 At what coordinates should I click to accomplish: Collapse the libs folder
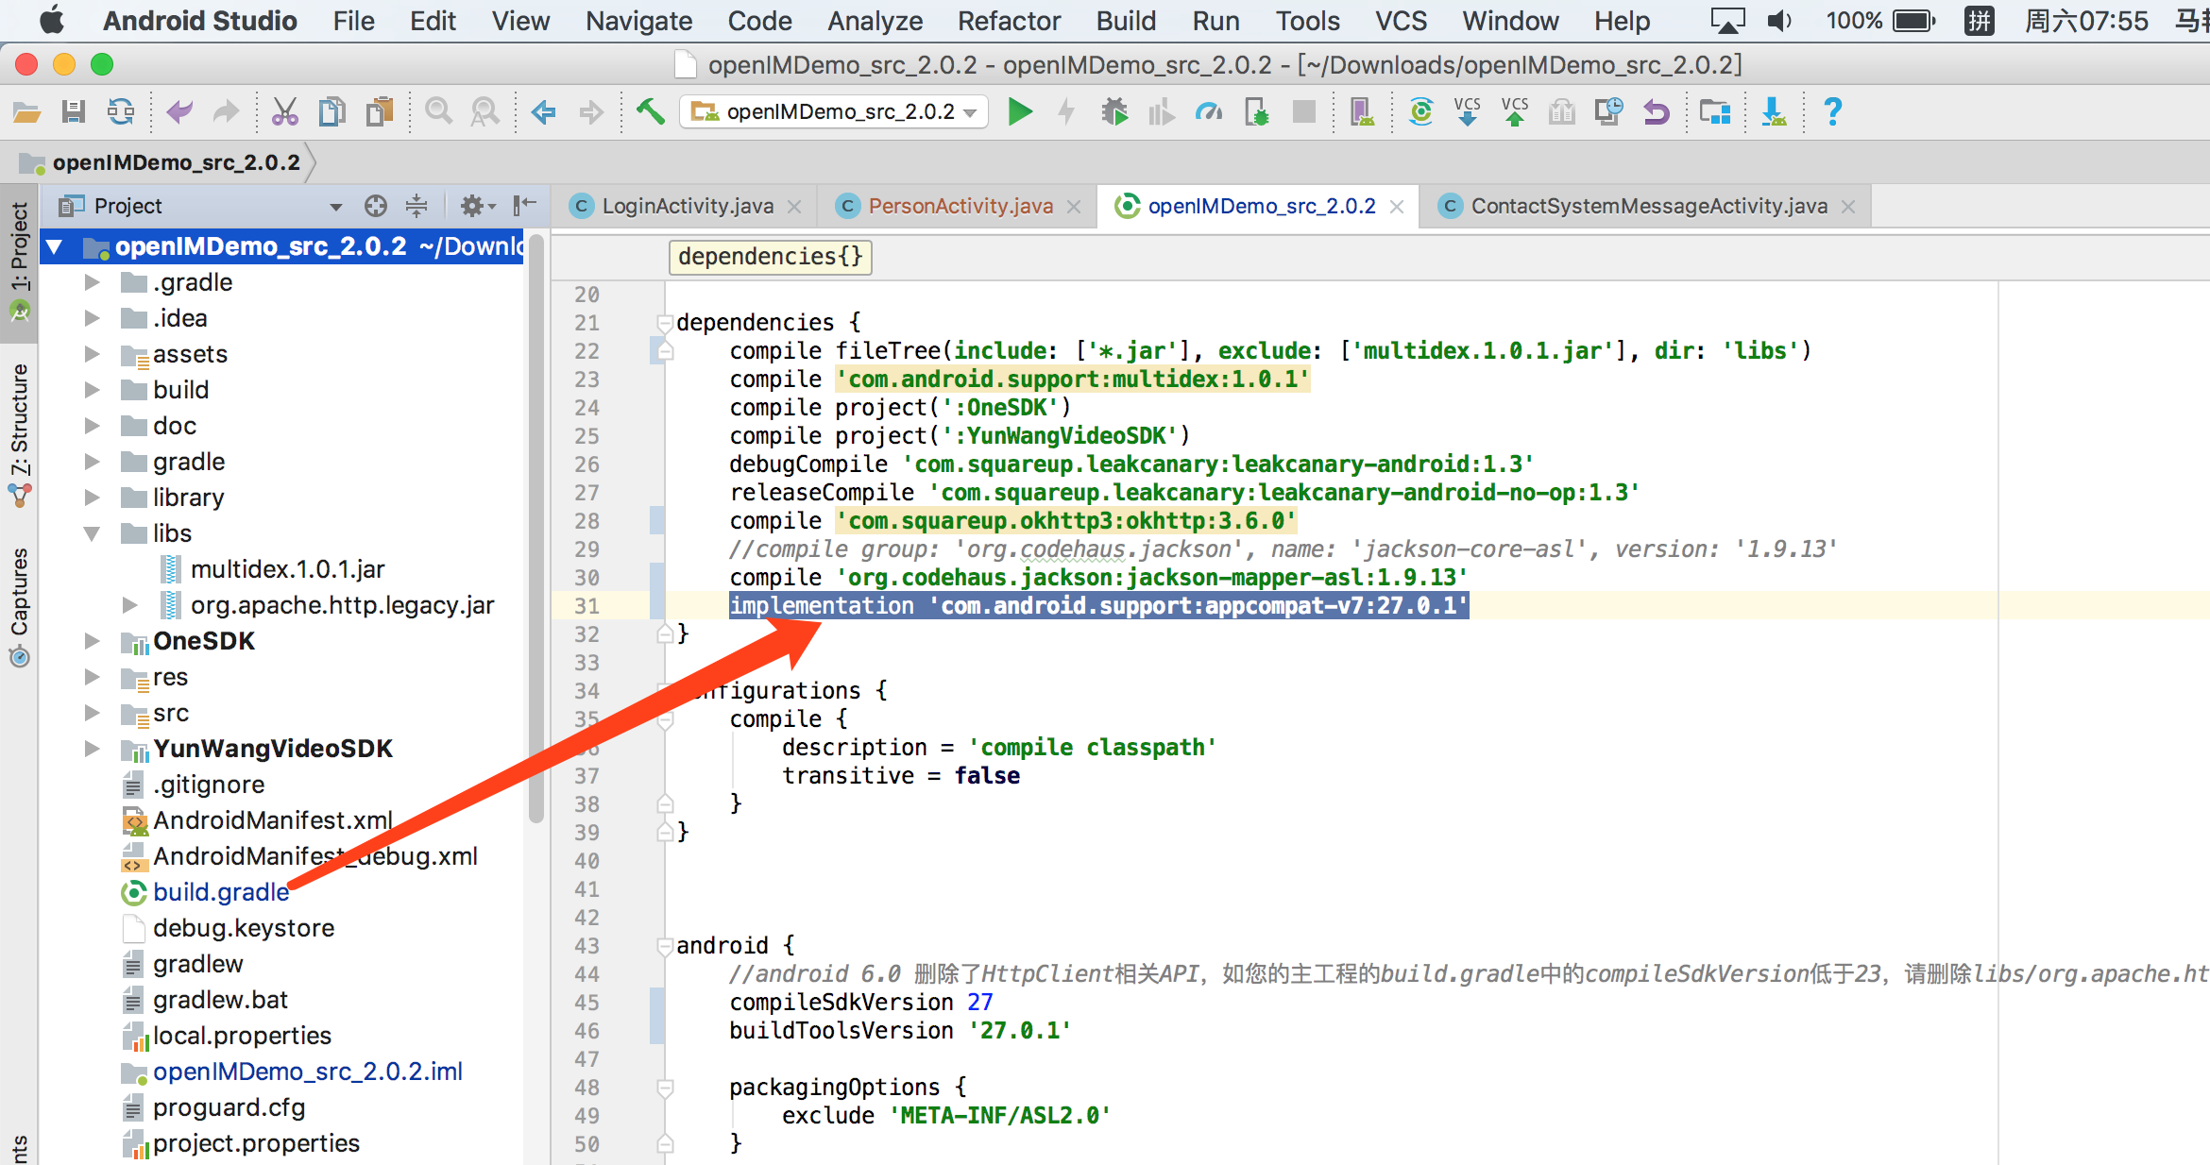pos(92,533)
